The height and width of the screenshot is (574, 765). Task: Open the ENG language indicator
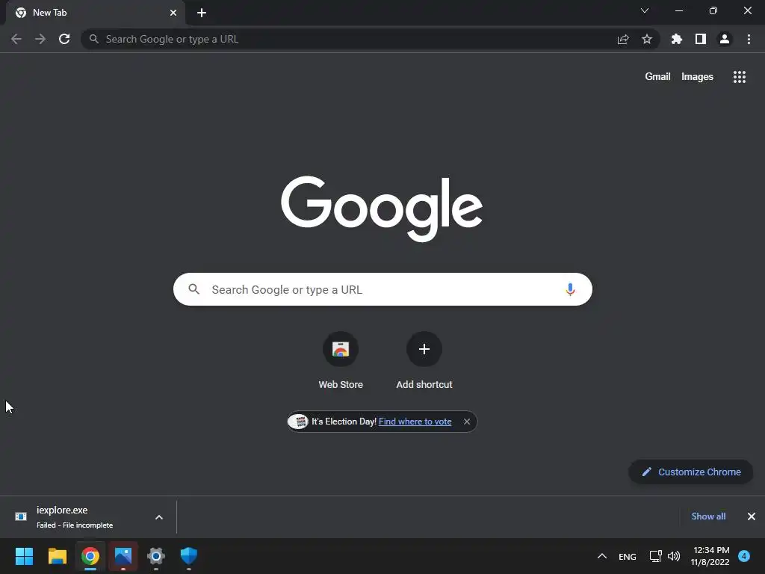click(628, 556)
